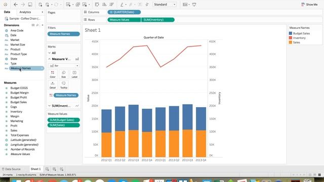Click the Size card in Marks

(x=63, y=74)
